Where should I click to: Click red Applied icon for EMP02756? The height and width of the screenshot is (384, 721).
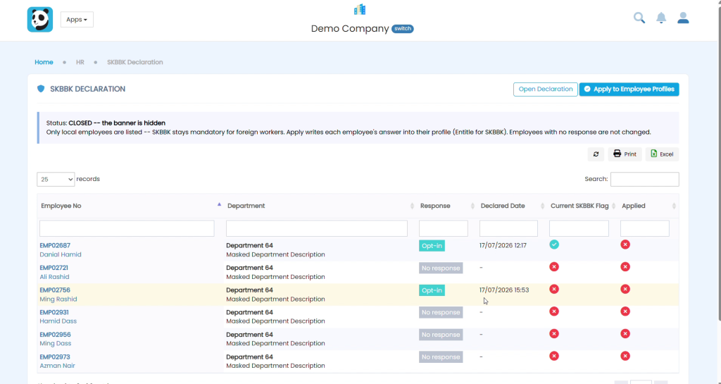pyautogui.click(x=625, y=290)
